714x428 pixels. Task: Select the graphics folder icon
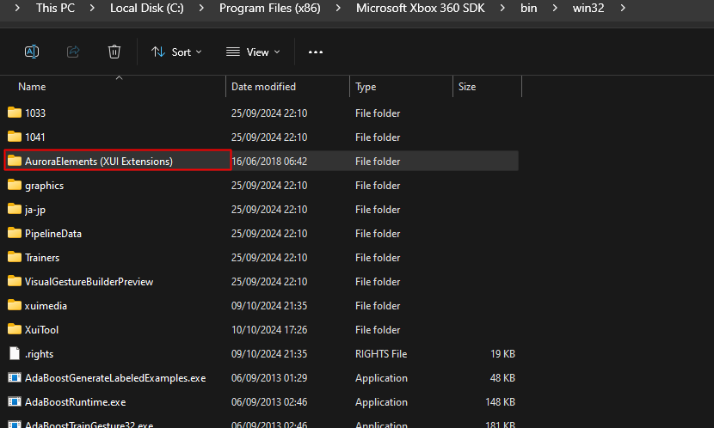[15, 185]
